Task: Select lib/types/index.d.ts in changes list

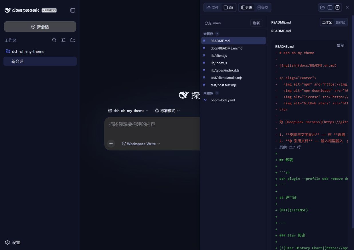Action: tap(234, 70)
